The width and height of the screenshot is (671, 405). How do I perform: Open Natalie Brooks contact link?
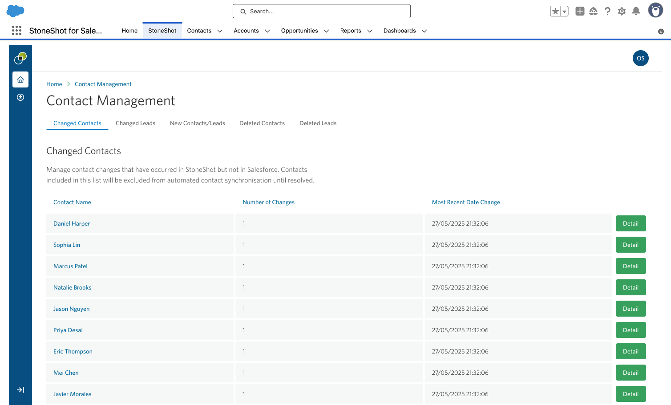pos(73,287)
